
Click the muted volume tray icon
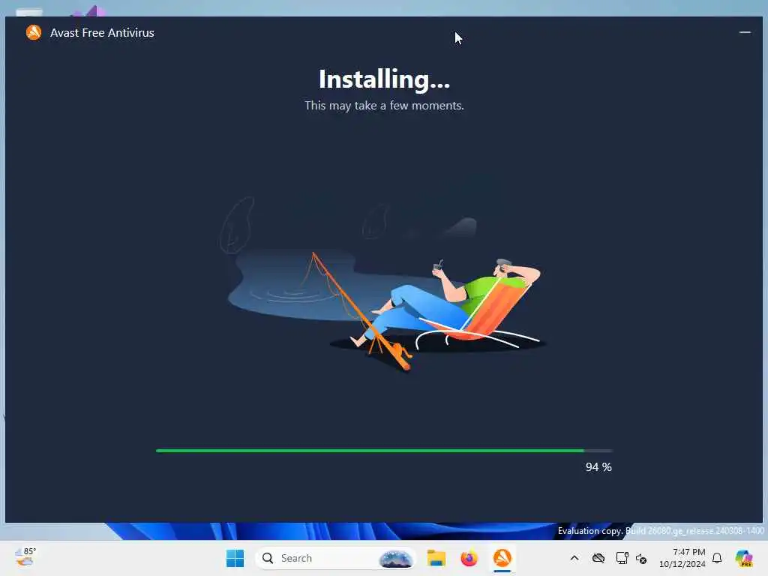641,558
